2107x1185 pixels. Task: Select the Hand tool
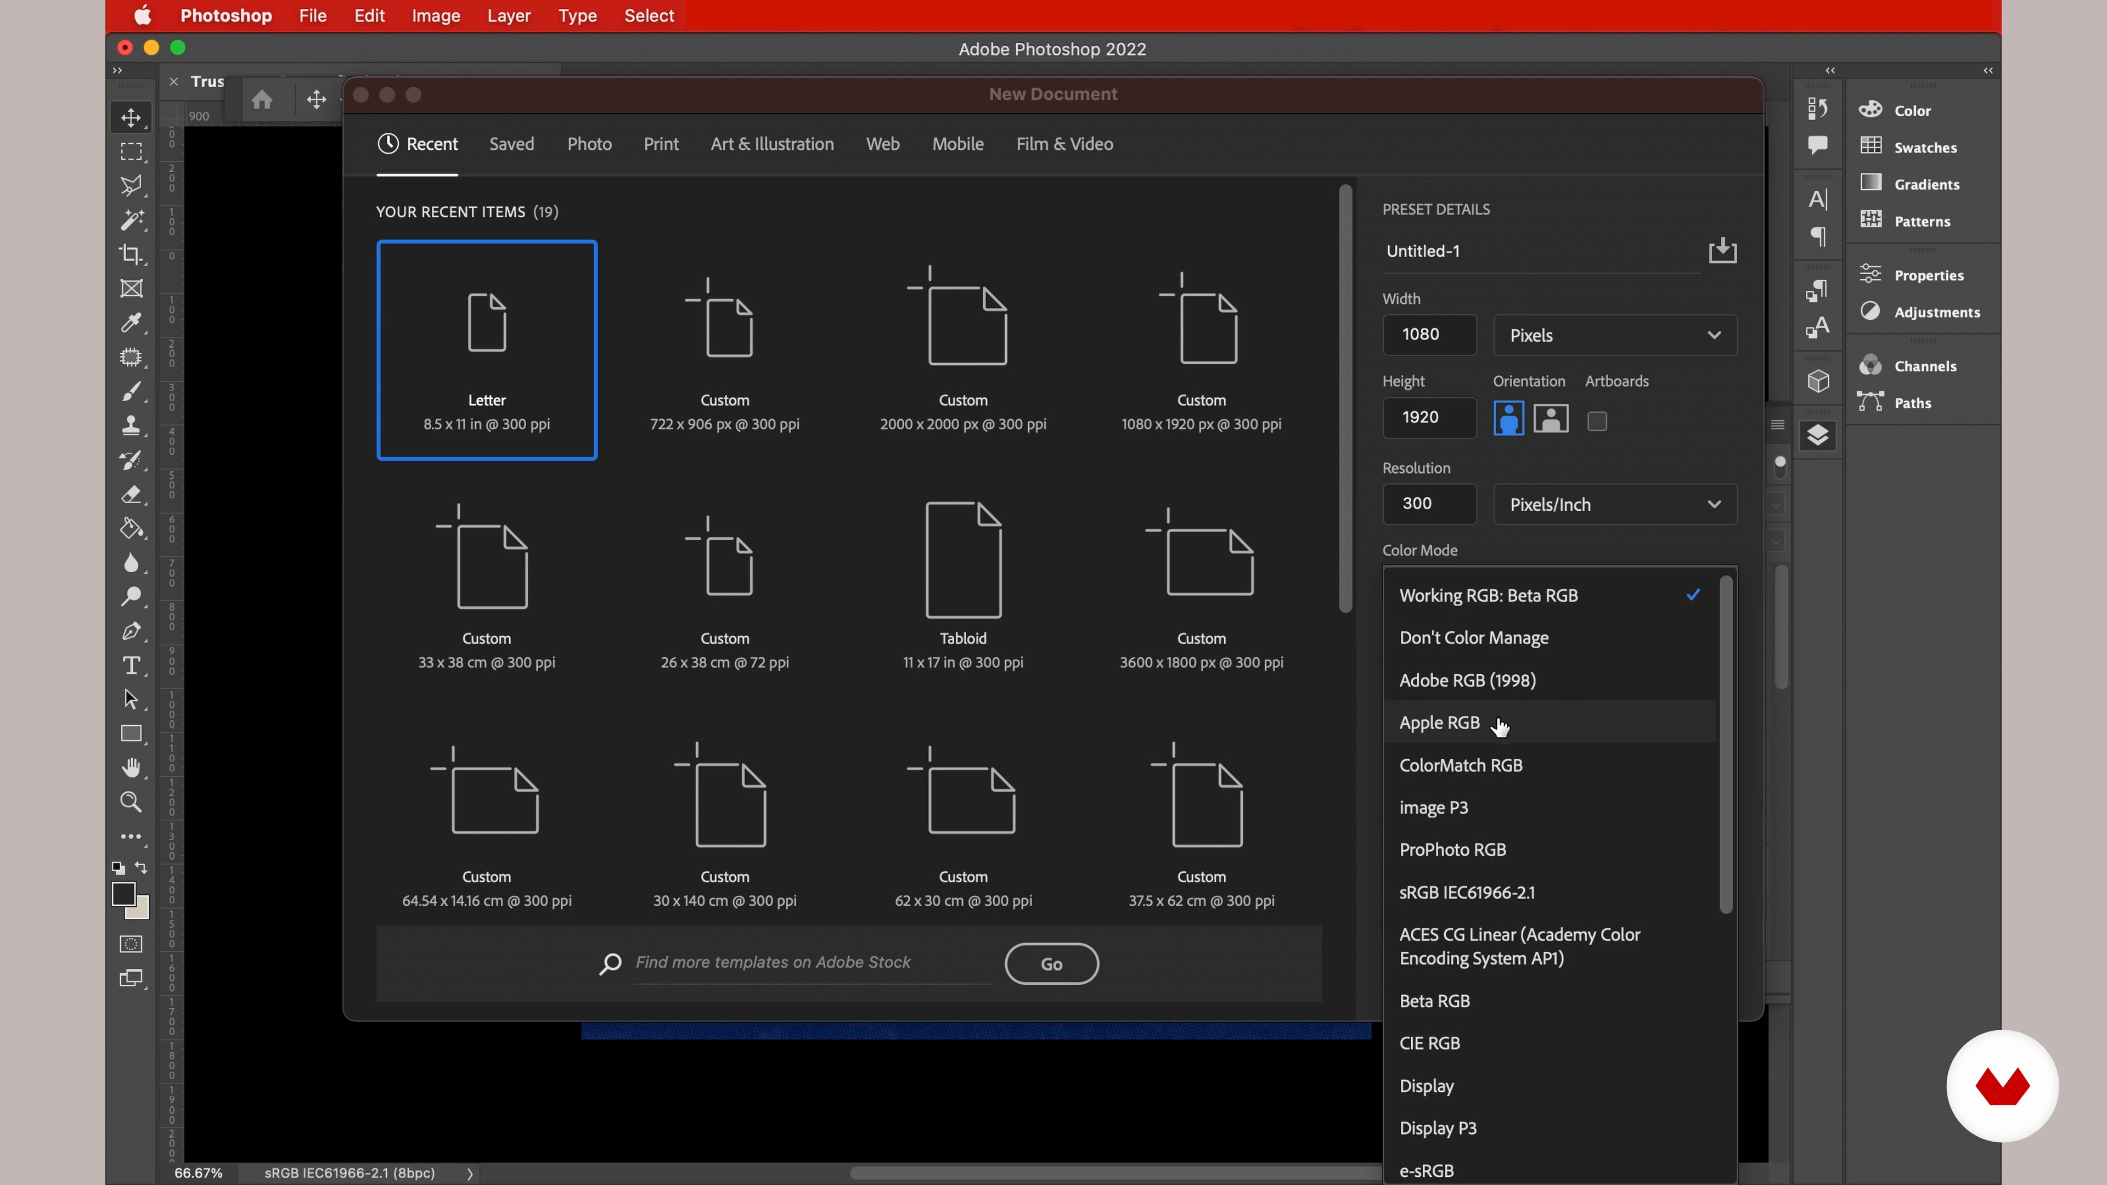131,768
